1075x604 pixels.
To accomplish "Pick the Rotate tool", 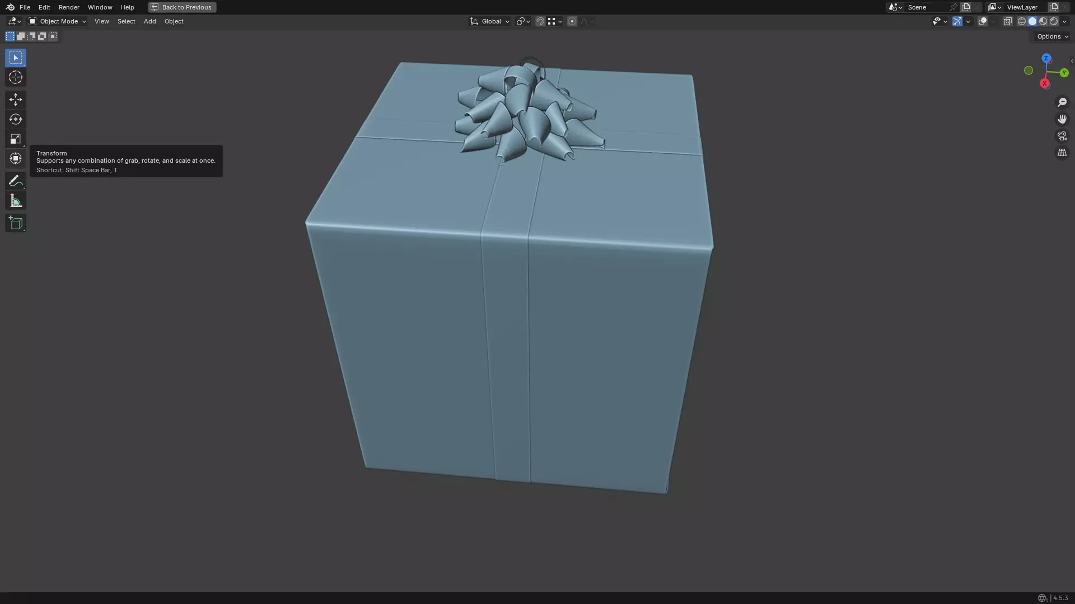I will point(16,119).
